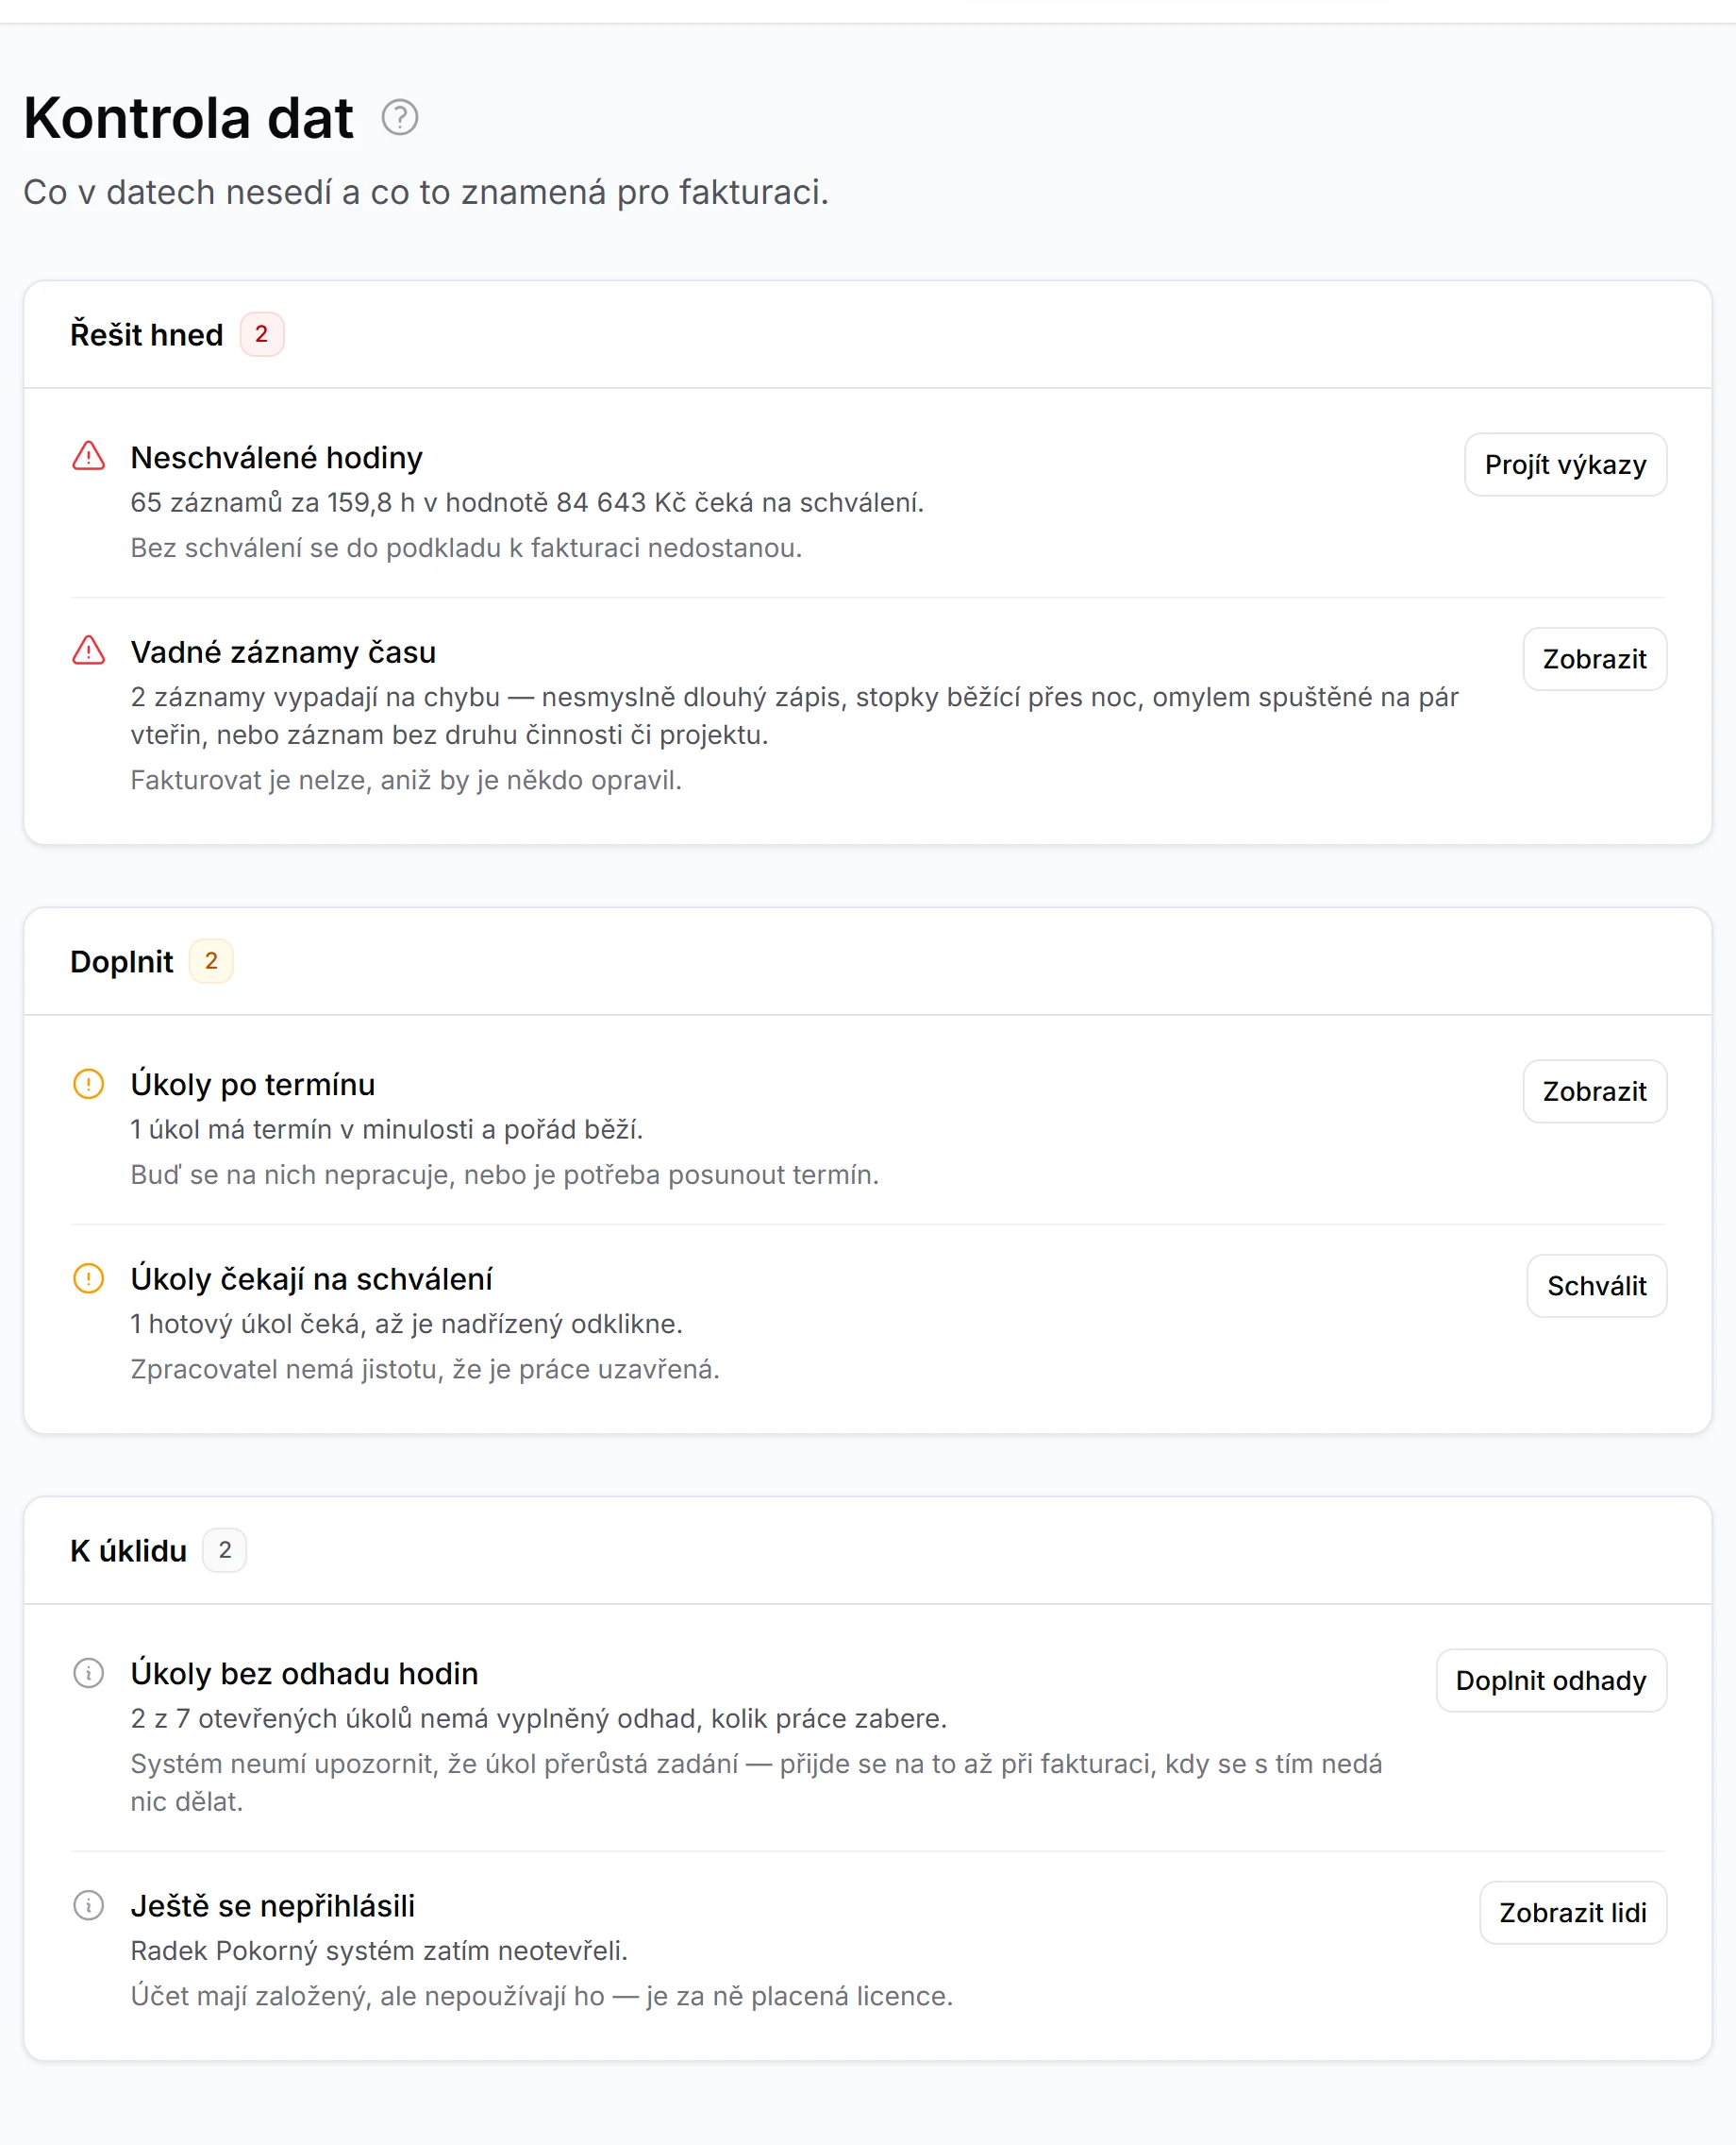
Task: Click the red warning triangle next to Vadné záznamy času
Action: tap(89, 650)
